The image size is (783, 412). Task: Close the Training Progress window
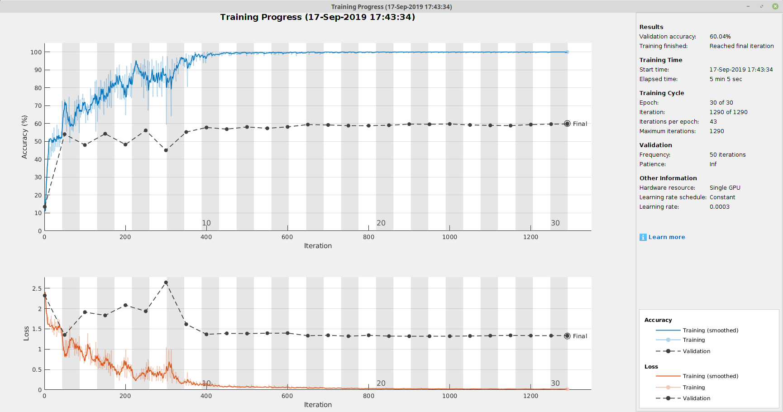pos(775,6)
